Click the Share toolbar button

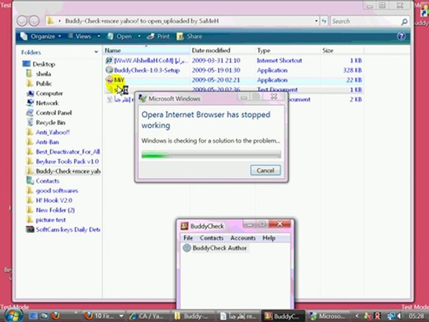click(x=189, y=36)
